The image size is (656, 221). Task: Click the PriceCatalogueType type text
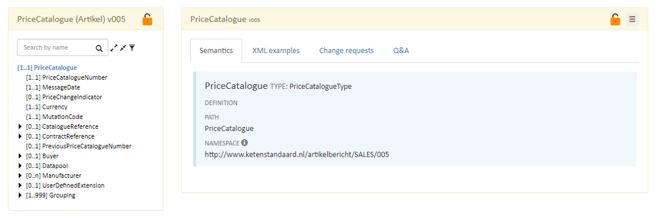pyautogui.click(x=320, y=87)
